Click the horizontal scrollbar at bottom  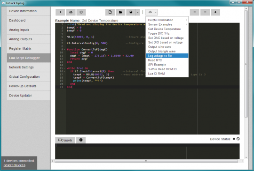(146, 161)
